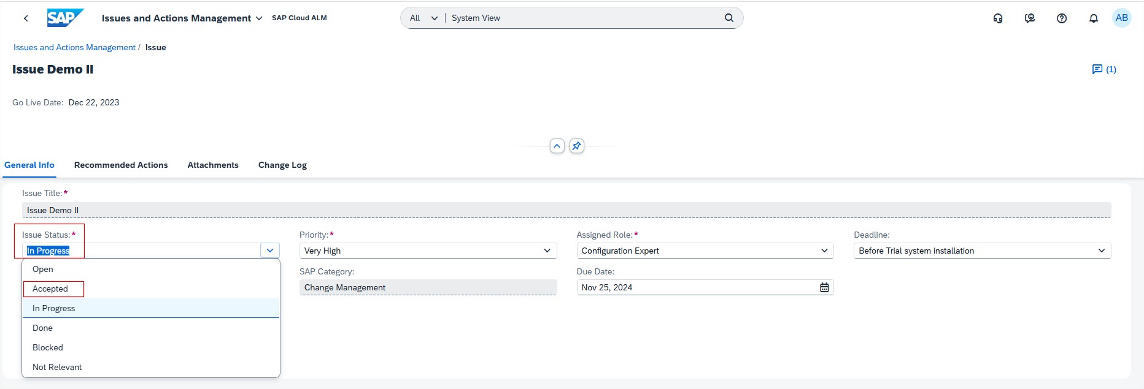Expand the Assigned Role dropdown
The height and width of the screenshot is (389, 1144).
pyautogui.click(x=824, y=251)
